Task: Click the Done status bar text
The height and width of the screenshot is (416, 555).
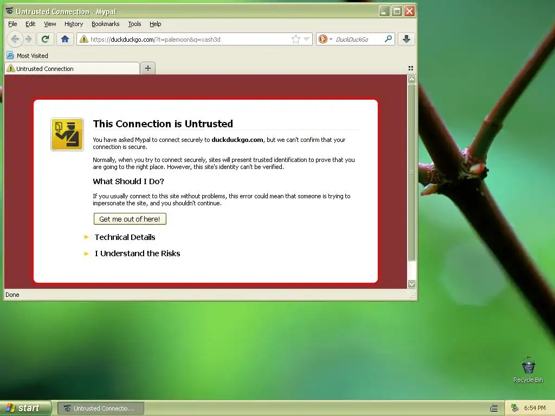Action: [12, 295]
